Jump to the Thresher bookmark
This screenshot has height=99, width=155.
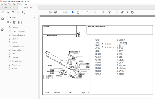coord(15,57)
